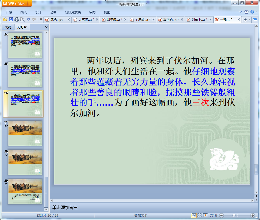The width and height of the screenshot is (260, 220).
Task: Close the slide thumbnail pane
Action: click(46, 27)
